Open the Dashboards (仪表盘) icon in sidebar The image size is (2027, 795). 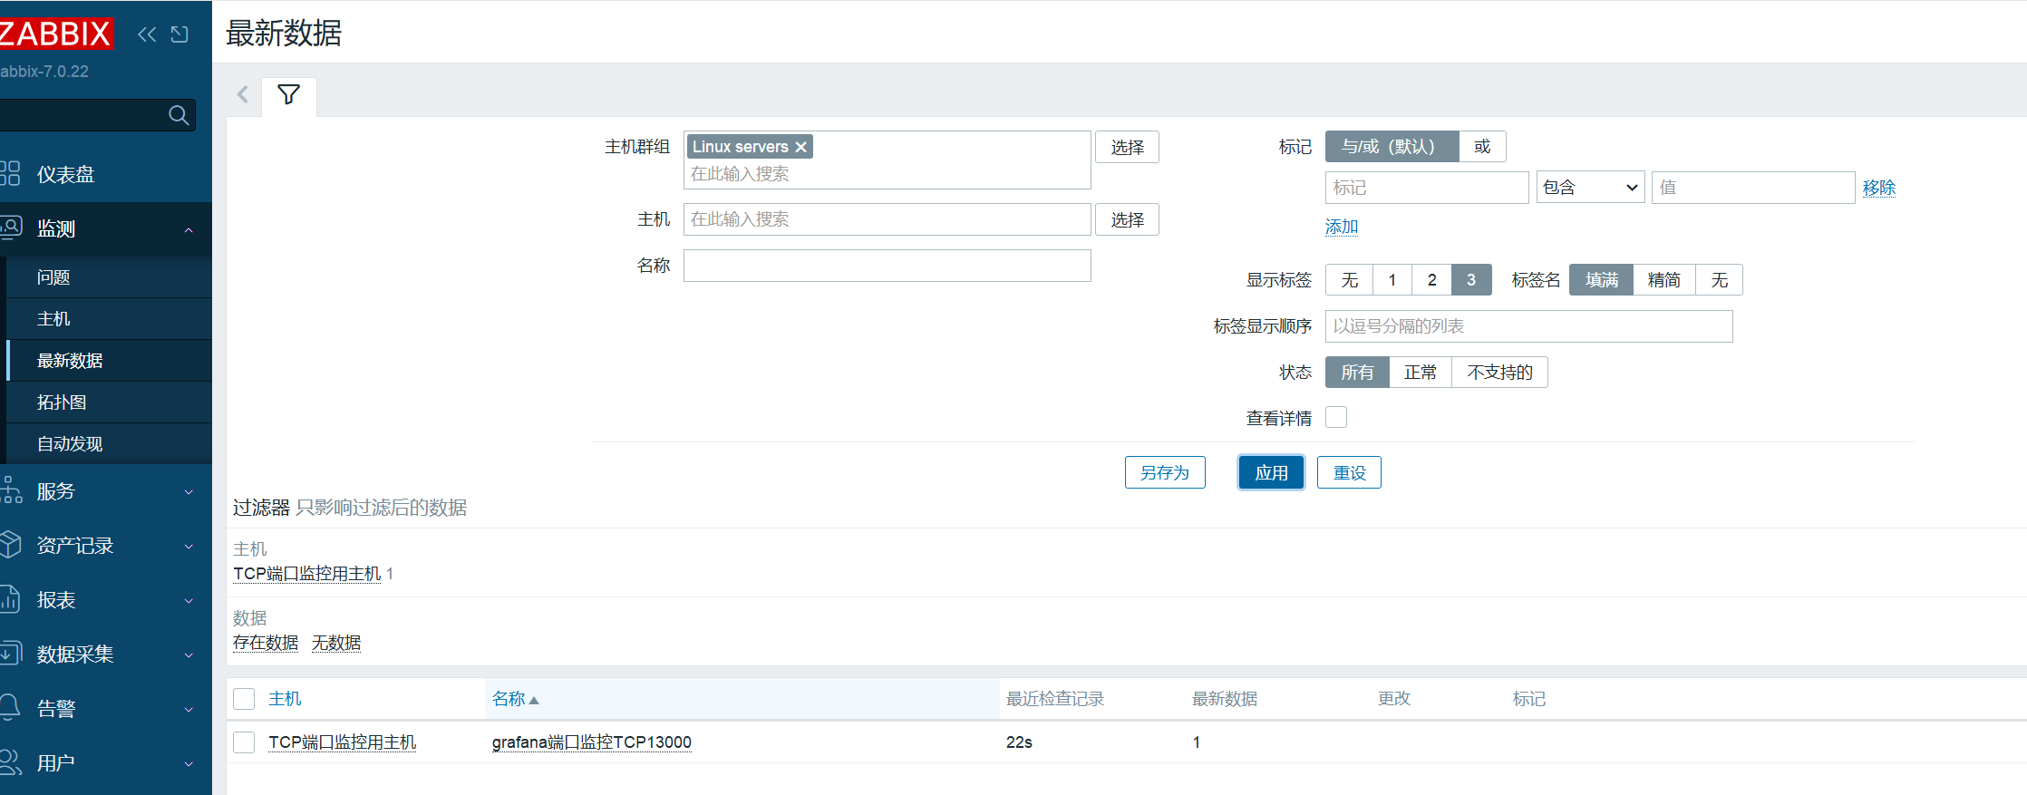pyautogui.click(x=11, y=174)
